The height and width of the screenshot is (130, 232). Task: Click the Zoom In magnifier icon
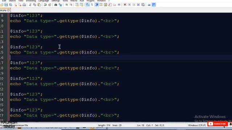pyautogui.click(x=66, y=5)
